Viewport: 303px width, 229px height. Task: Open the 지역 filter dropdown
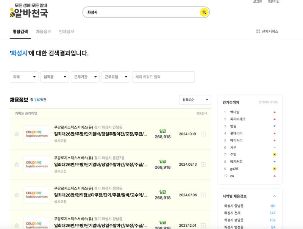tap(24, 77)
